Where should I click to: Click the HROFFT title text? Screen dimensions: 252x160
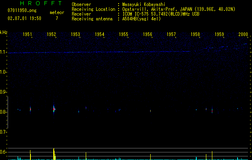[41, 3]
